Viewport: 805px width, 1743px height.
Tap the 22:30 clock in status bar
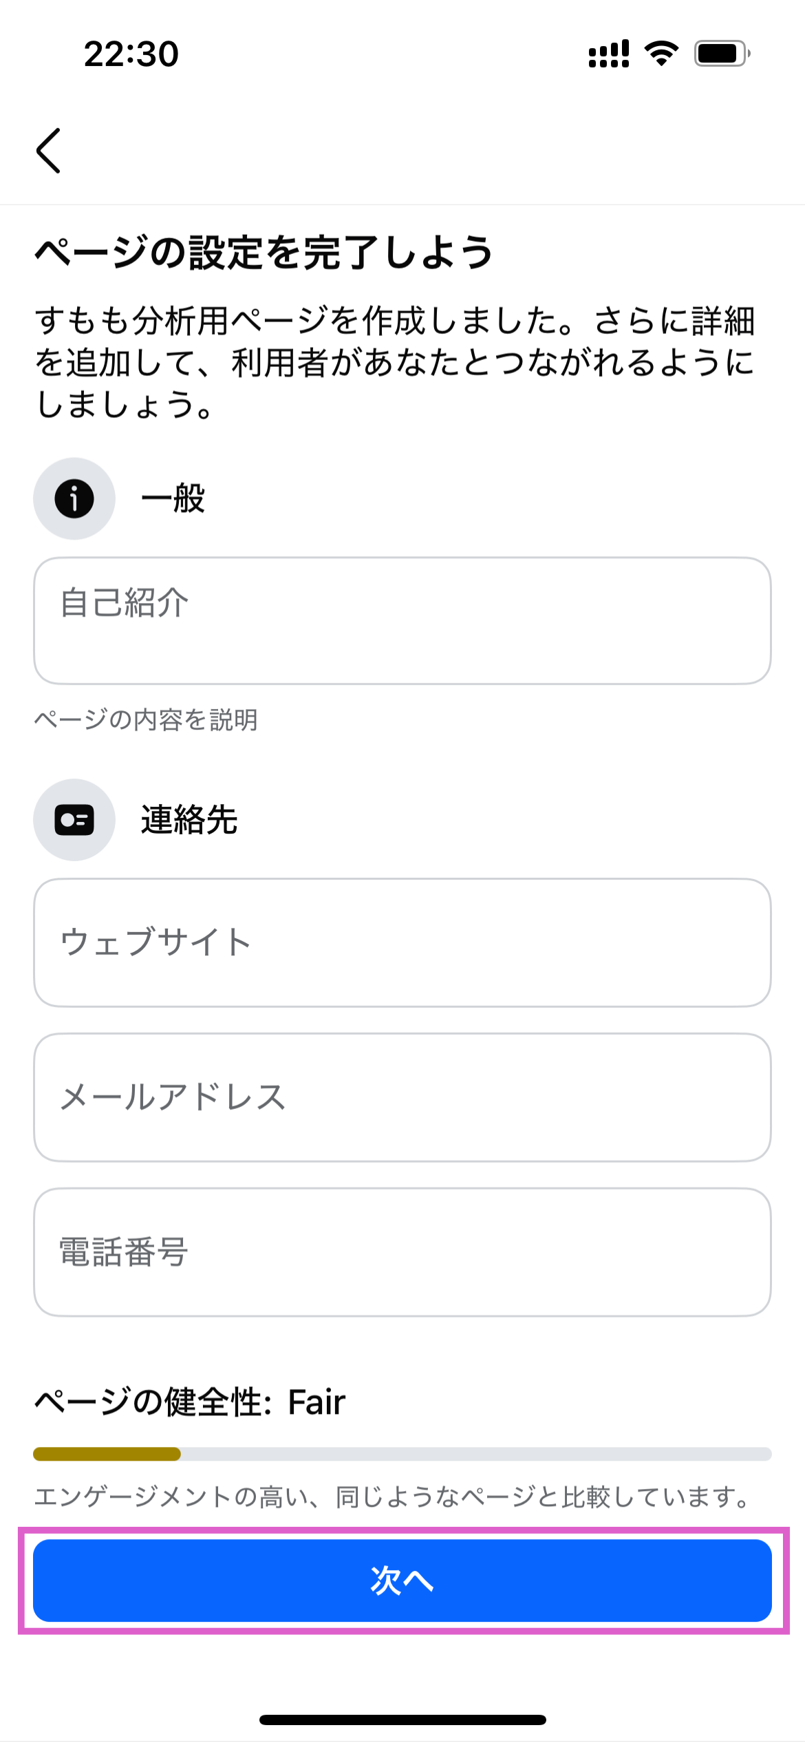pos(131,54)
